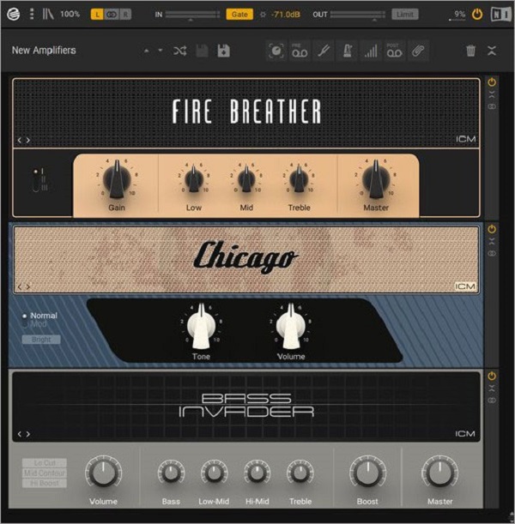Open the three-dot main menu

pyautogui.click(x=32, y=14)
